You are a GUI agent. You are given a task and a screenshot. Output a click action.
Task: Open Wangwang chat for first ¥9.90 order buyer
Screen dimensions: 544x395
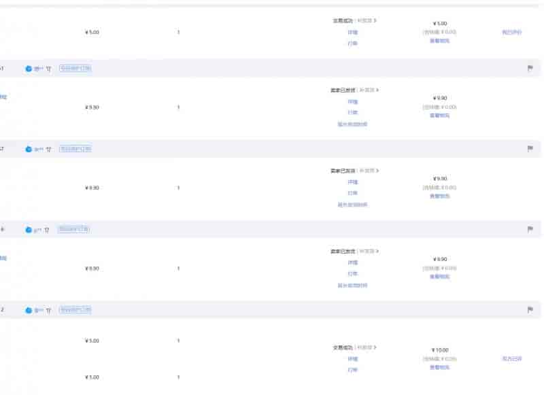[29, 69]
